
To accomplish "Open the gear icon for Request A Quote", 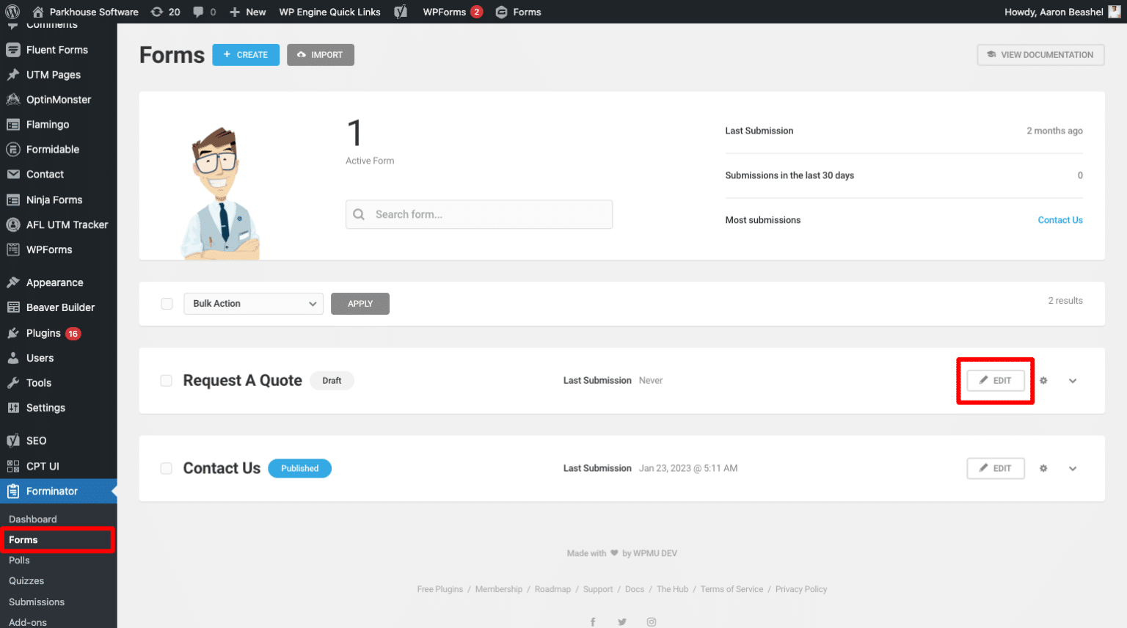I will (x=1043, y=381).
